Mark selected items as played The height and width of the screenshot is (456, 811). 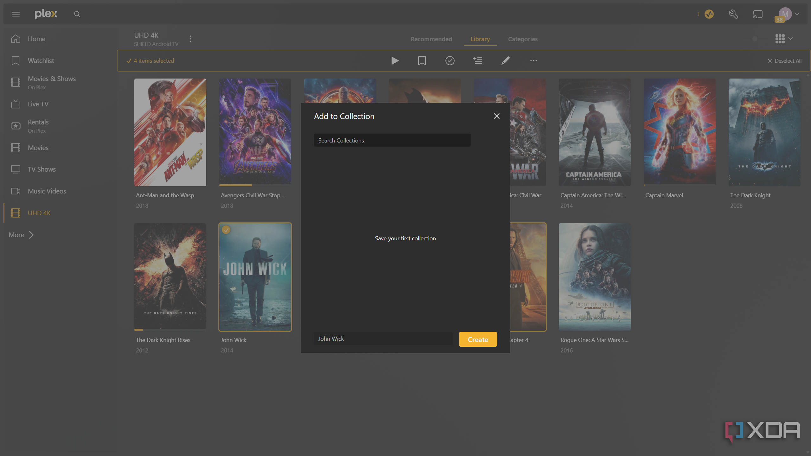pos(450,60)
